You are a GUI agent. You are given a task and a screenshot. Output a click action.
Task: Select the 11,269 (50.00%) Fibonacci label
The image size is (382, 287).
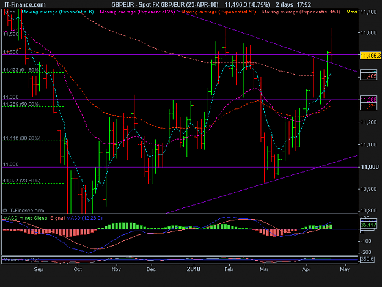pyautogui.click(x=21, y=104)
